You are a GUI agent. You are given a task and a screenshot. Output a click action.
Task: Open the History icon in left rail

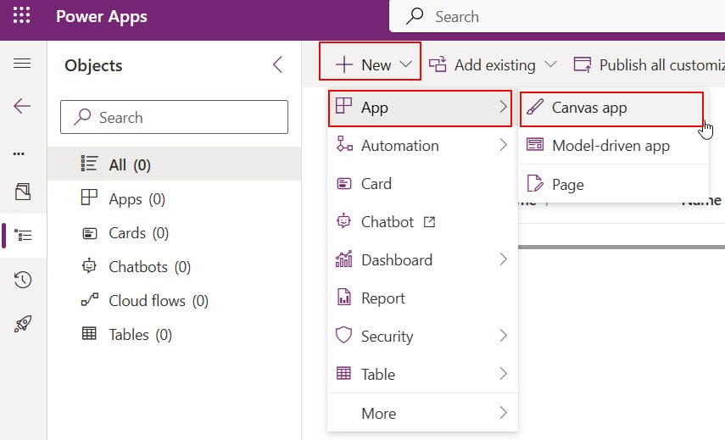(x=23, y=280)
